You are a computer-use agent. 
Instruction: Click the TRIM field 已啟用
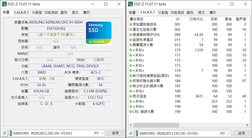[x=98, y=60]
